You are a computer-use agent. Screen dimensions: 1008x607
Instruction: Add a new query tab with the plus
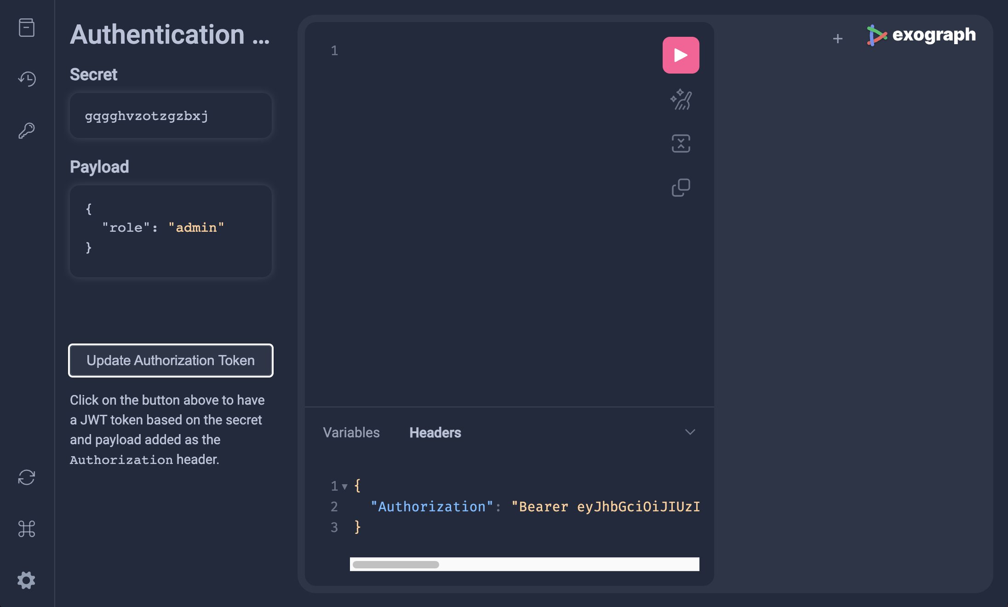tap(838, 39)
